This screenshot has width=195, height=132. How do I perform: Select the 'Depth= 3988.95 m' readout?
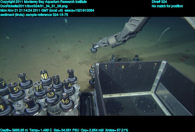coord(14,130)
